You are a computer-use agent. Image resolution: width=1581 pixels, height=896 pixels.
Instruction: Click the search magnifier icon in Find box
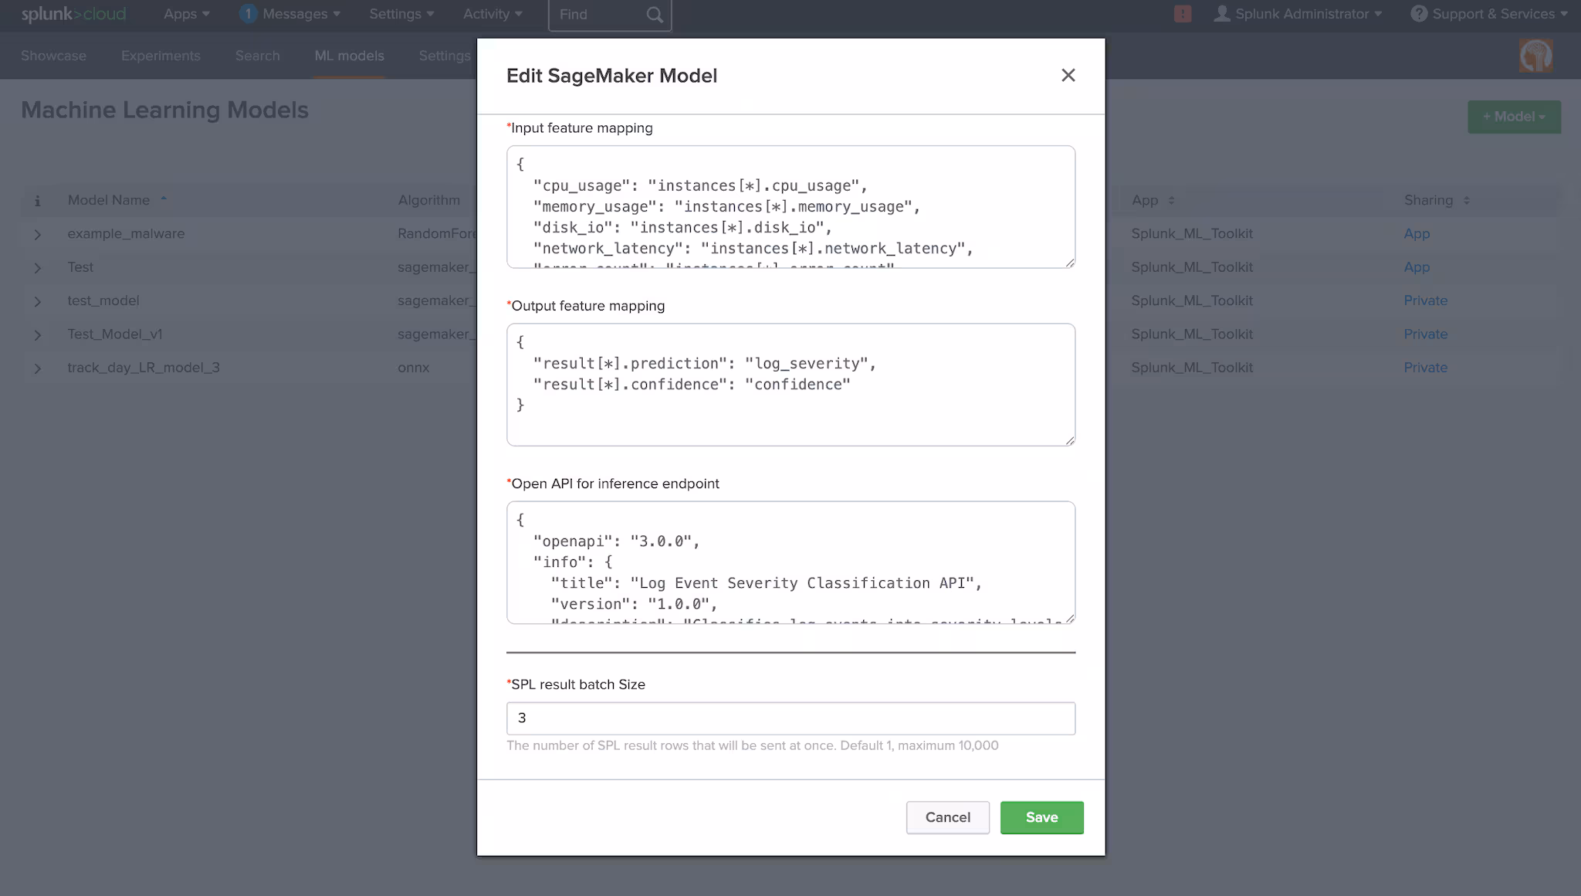(x=654, y=15)
